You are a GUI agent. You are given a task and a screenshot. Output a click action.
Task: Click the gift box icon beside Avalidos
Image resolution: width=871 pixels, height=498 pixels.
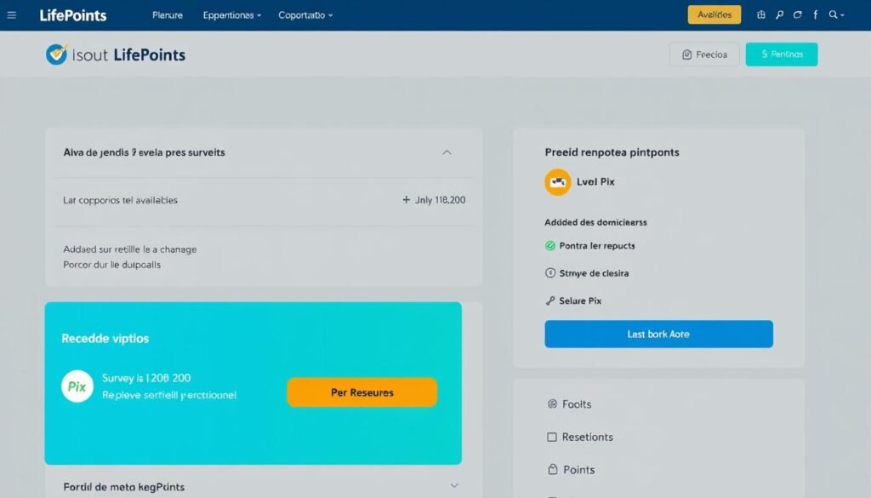click(x=761, y=15)
